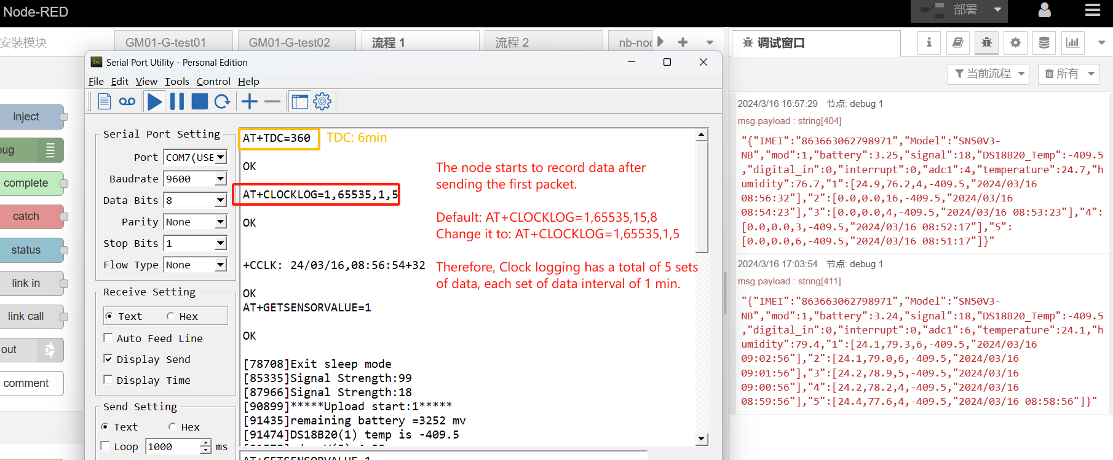Select the catch node in palette
Image resolution: width=1113 pixels, height=460 pixels.
(31, 216)
